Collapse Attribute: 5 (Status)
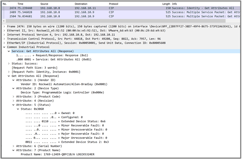242x159 pixels. (13, 105)
